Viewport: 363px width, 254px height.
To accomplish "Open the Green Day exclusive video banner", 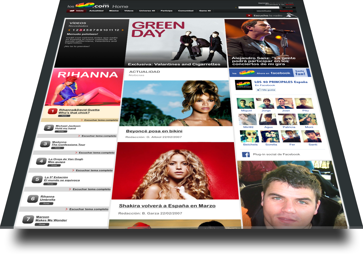I will click(x=175, y=43).
